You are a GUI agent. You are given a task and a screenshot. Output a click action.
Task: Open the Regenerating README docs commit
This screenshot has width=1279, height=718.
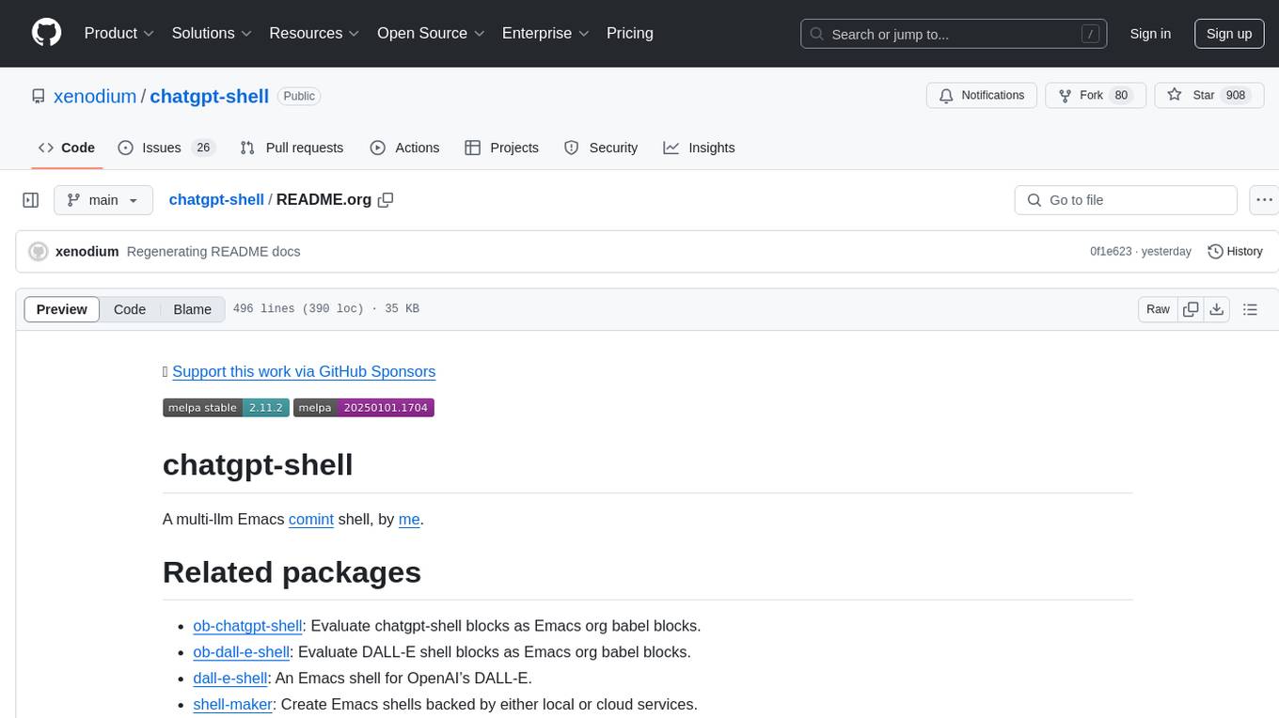tap(213, 252)
